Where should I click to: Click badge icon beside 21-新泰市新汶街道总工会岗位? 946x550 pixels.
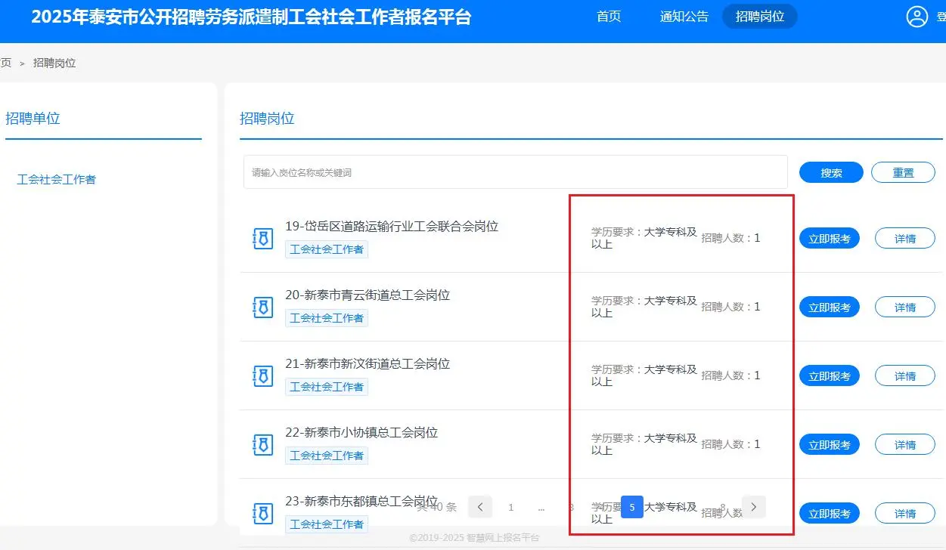(262, 375)
